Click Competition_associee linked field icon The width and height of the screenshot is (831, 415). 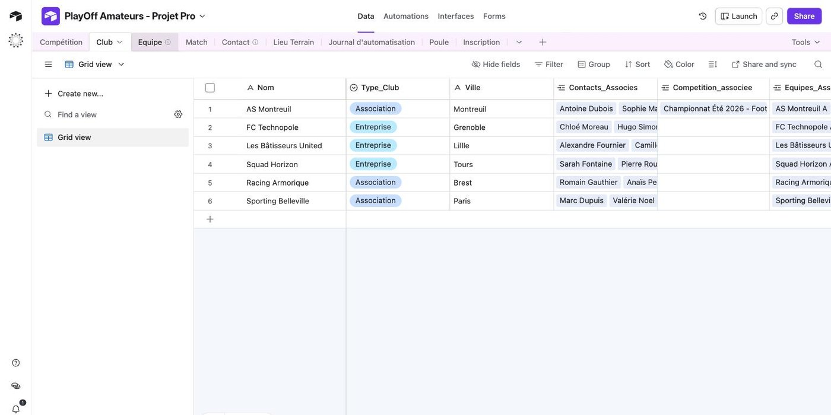pos(665,88)
